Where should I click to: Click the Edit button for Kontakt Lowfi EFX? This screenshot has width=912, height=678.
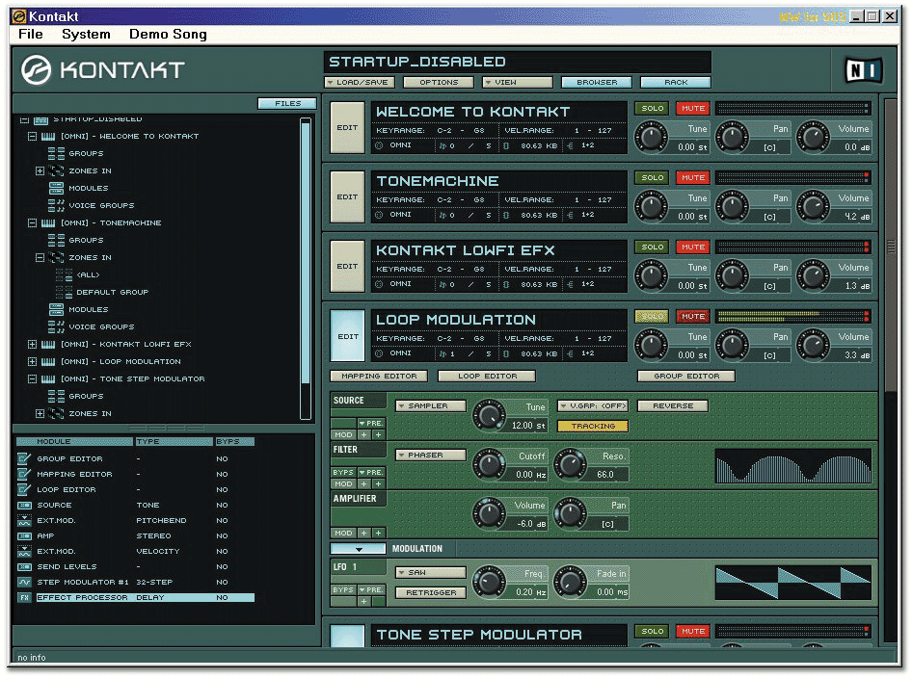pyautogui.click(x=347, y=267)
